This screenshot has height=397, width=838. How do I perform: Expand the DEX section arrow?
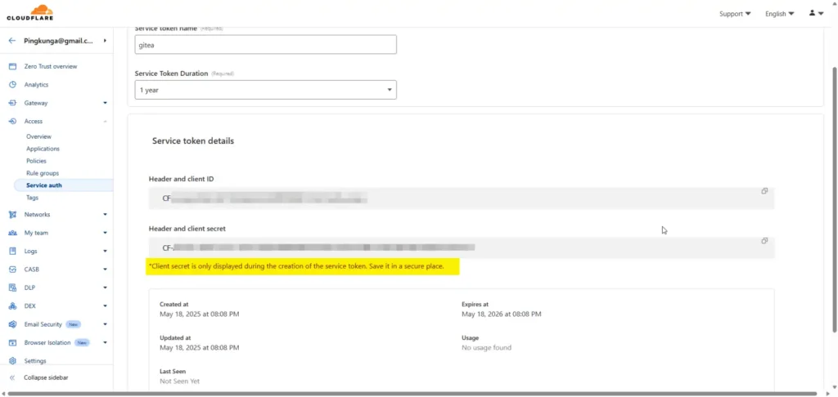tap(106, 306)
